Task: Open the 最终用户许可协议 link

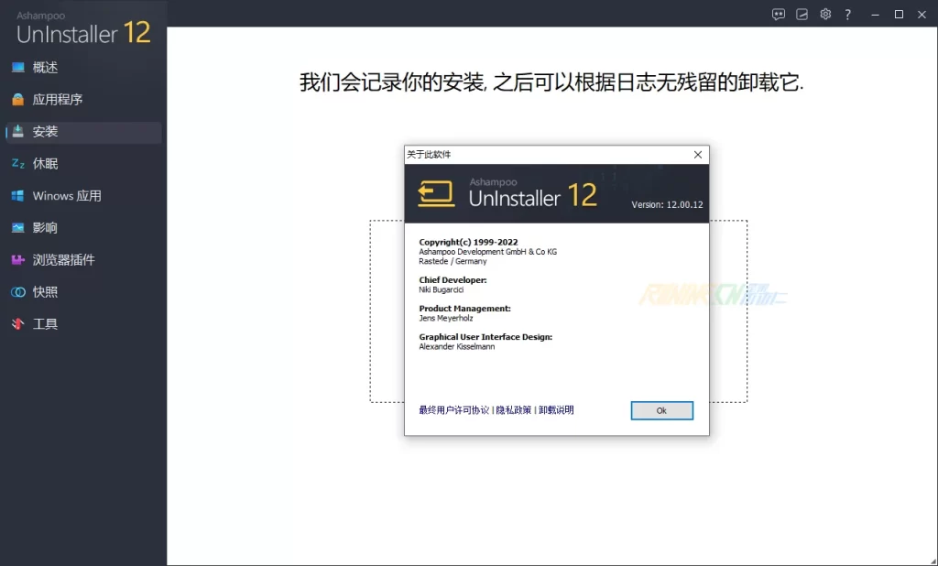Action: 453,410
